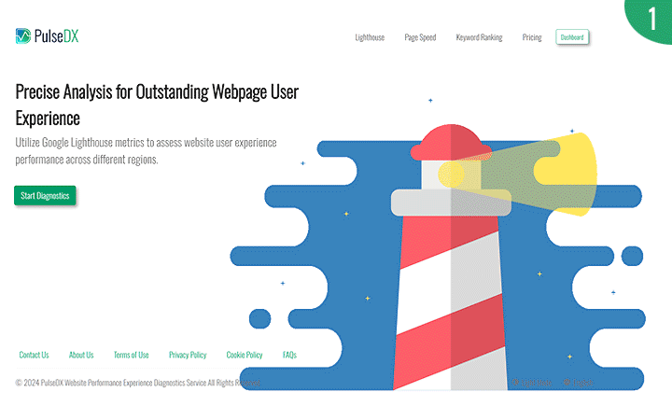
Task: Click the 'Utilize Google Lighthouse metrics' subtitle
Action: tap(146, 150)
